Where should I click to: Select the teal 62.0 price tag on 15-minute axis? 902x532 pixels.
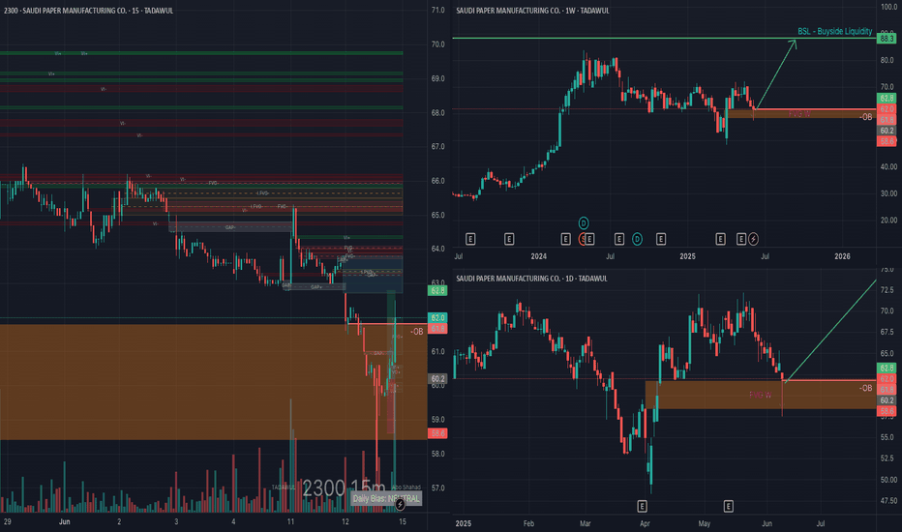point(437,317)
